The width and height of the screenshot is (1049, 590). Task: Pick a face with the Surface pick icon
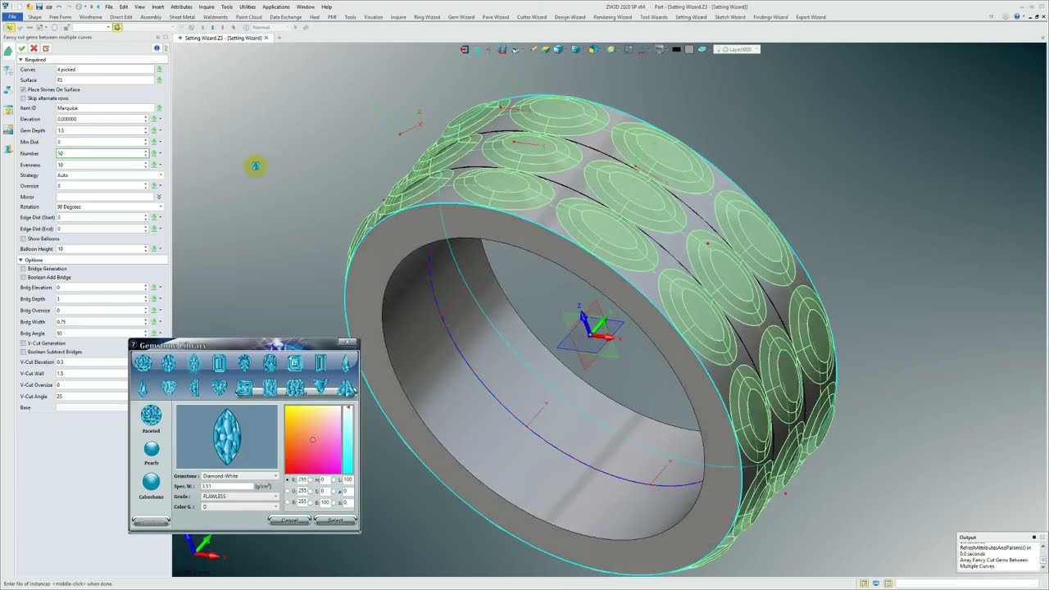159,80
